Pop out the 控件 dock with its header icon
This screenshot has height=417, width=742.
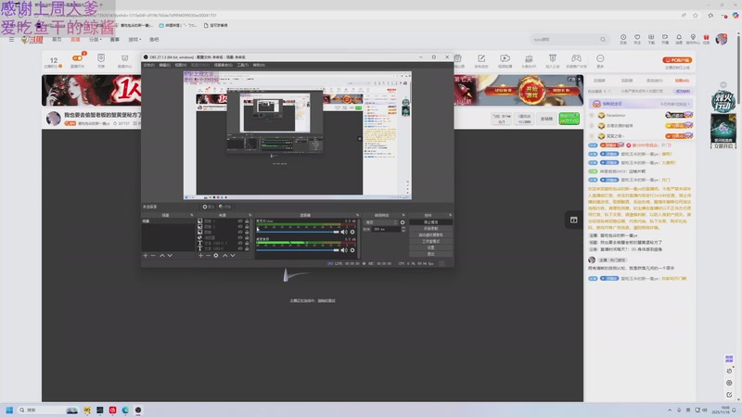[x=450, y=215]
